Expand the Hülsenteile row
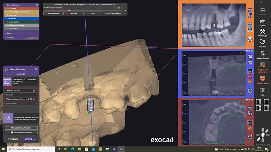Viewport: 271px width, 152px height. (x=5, y=29)
